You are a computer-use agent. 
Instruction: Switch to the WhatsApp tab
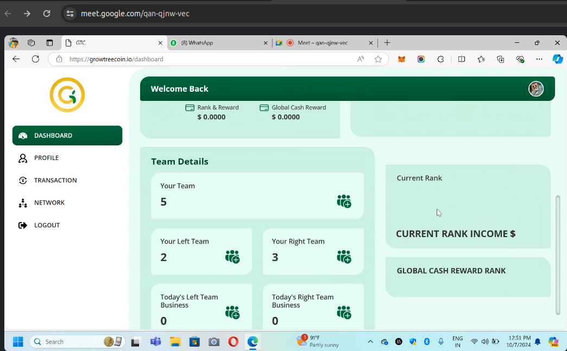tap(217, 43)
